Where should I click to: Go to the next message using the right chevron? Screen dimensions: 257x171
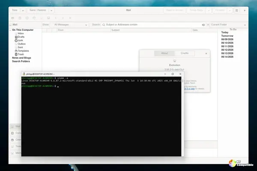[x=63, y=18]
